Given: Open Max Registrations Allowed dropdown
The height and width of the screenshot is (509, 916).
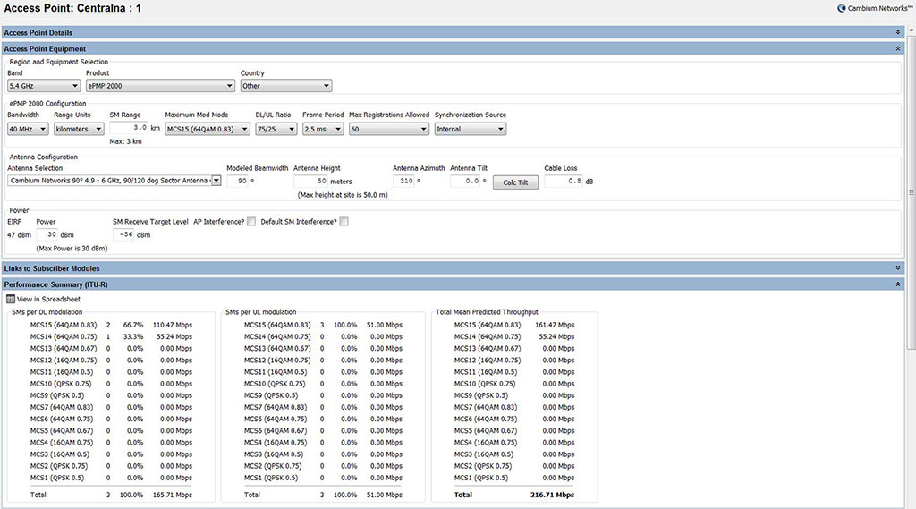Looking at the screenshot, I should 389,129.
